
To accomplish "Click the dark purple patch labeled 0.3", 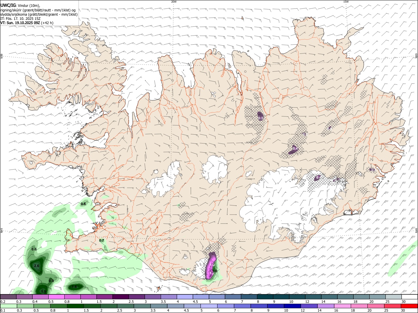I will click(x=261, y=116).
